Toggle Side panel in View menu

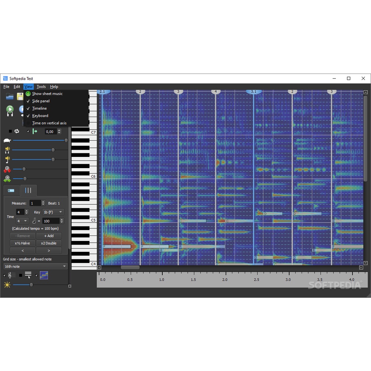[x=41, y=101]
